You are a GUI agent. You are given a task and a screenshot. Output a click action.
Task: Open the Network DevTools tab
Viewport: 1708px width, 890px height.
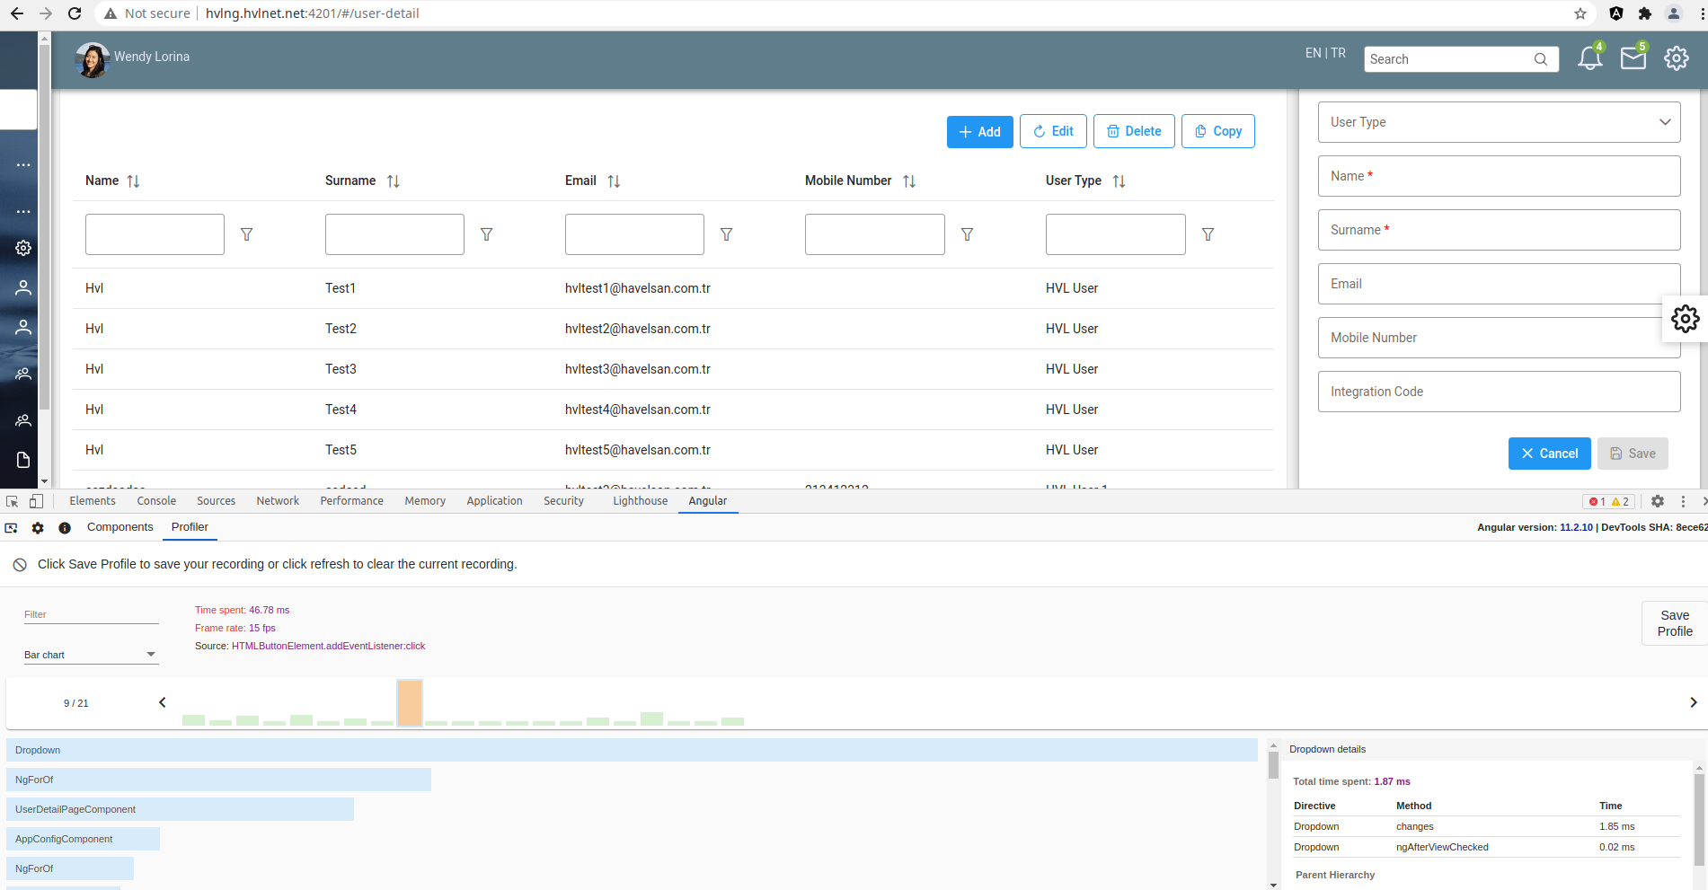coord(278,501)
